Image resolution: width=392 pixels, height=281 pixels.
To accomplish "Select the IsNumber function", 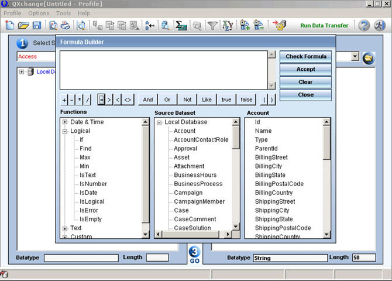I will pyautogui.click(x=93, y=184).
